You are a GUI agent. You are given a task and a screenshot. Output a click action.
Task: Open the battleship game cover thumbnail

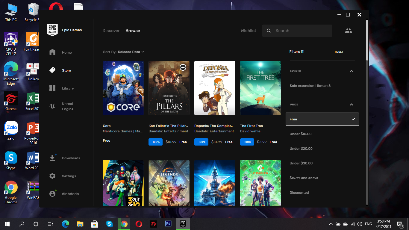[215, 183]
